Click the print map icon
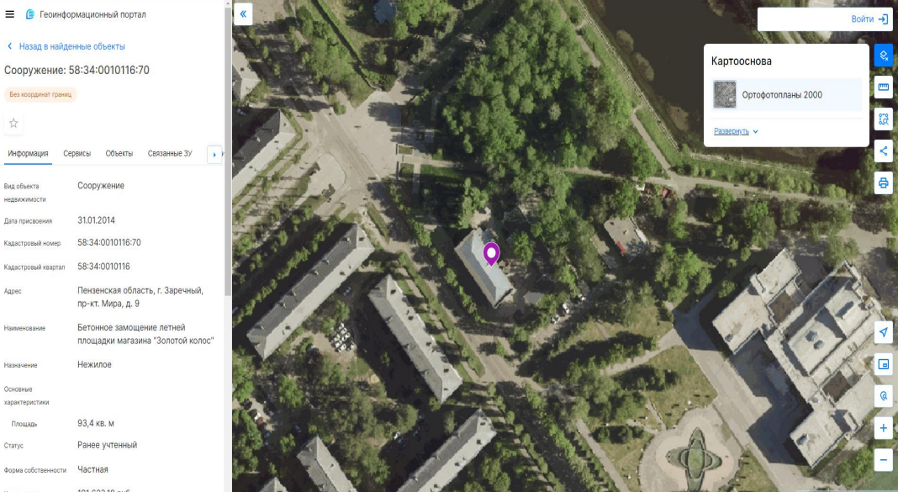Screen dimensions: 898x492 (x=883, y=183)
